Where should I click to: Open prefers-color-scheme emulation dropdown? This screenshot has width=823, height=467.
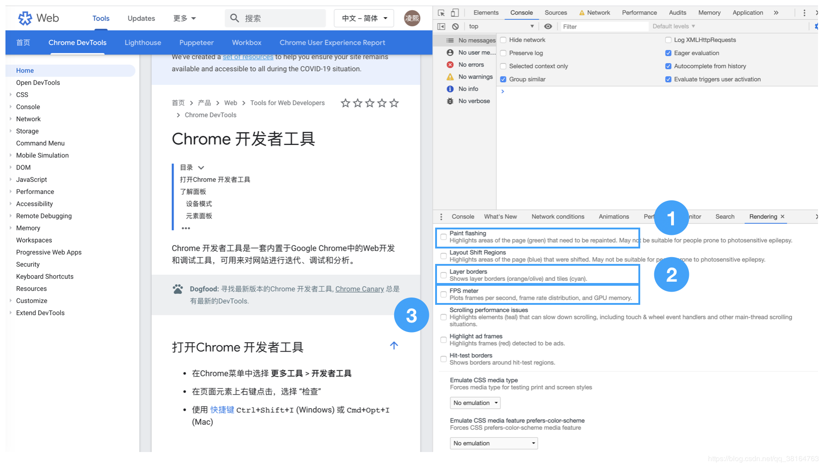pyautogui.click(x=494, y=443)
